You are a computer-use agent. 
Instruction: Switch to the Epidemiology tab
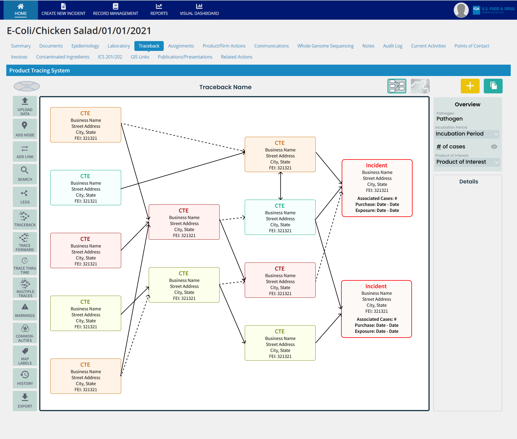[x=85, y=46]
